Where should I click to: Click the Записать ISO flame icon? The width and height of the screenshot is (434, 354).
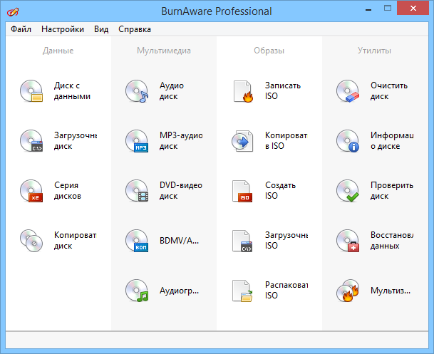click(243, 91)
